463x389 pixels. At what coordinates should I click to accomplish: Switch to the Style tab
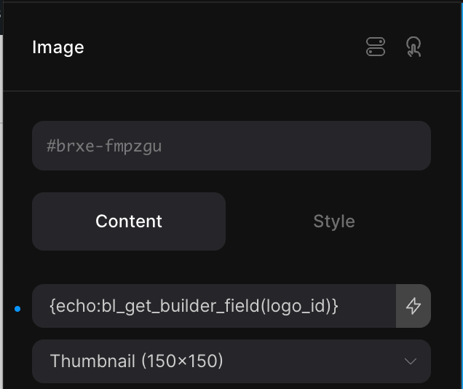tap(334, 221)
